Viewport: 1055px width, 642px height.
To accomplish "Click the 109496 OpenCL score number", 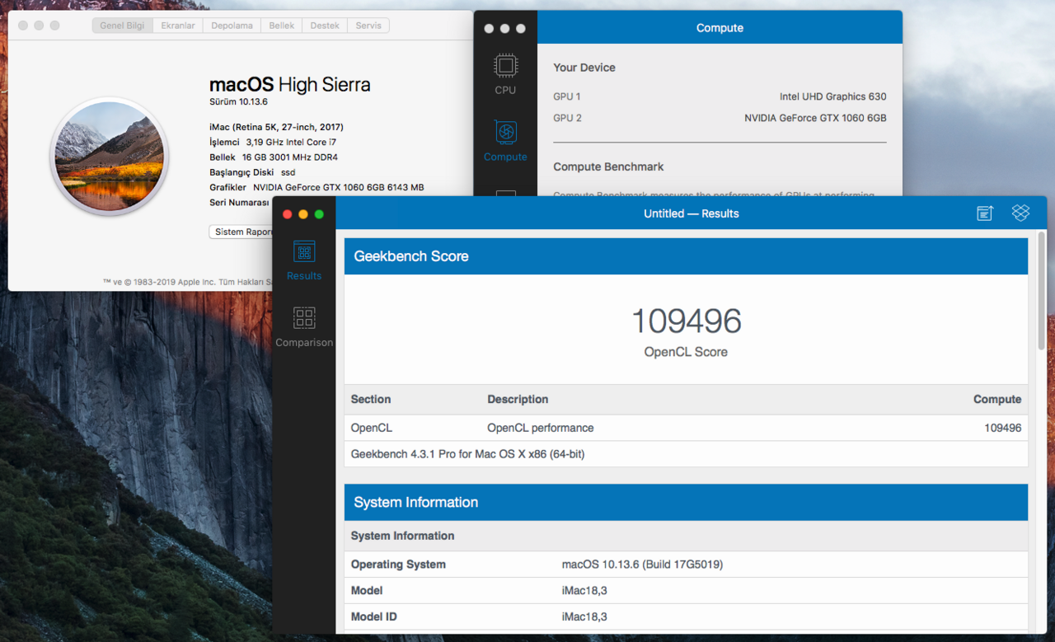I will (x=686, y=321).
